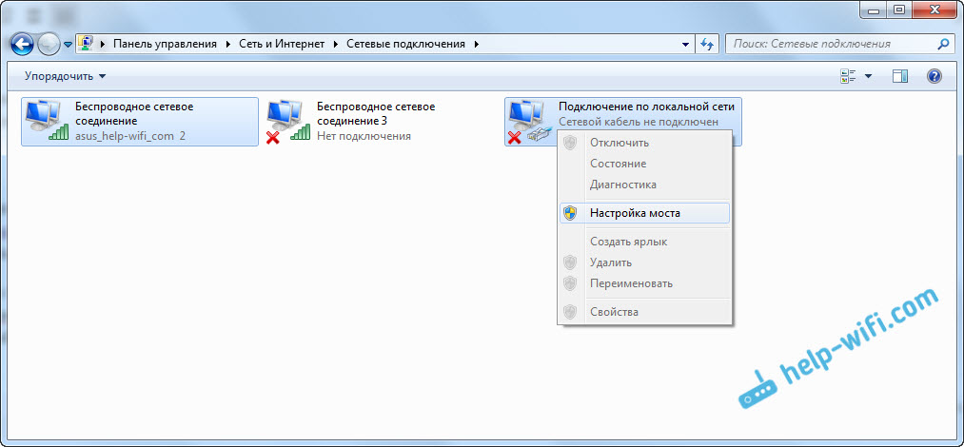964x447 pixels.
Task: Click the change view icon
Action: pos(849,76)
